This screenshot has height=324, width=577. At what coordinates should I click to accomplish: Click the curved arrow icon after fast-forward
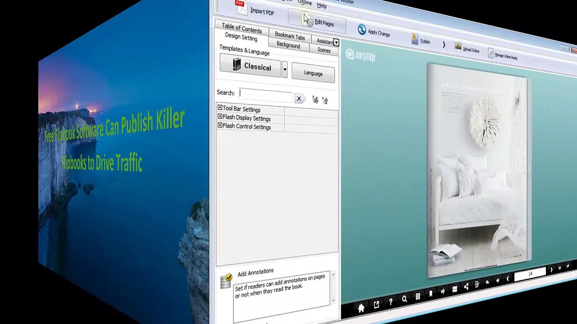click(x=568, y=267)
